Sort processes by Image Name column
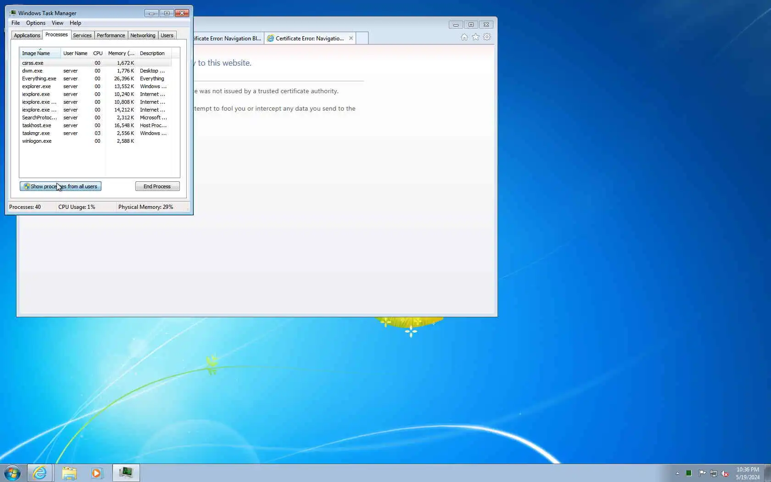 [40, 53]
